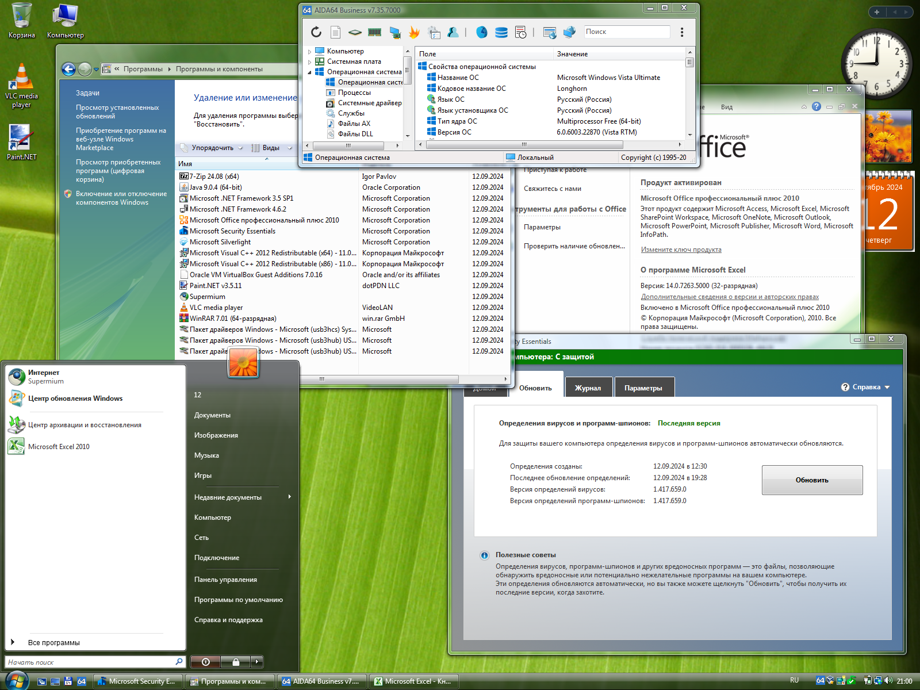Switch to the Параметры tab in Security Essentials
Viewport: 920px width, 690px height.
[643, 388]
